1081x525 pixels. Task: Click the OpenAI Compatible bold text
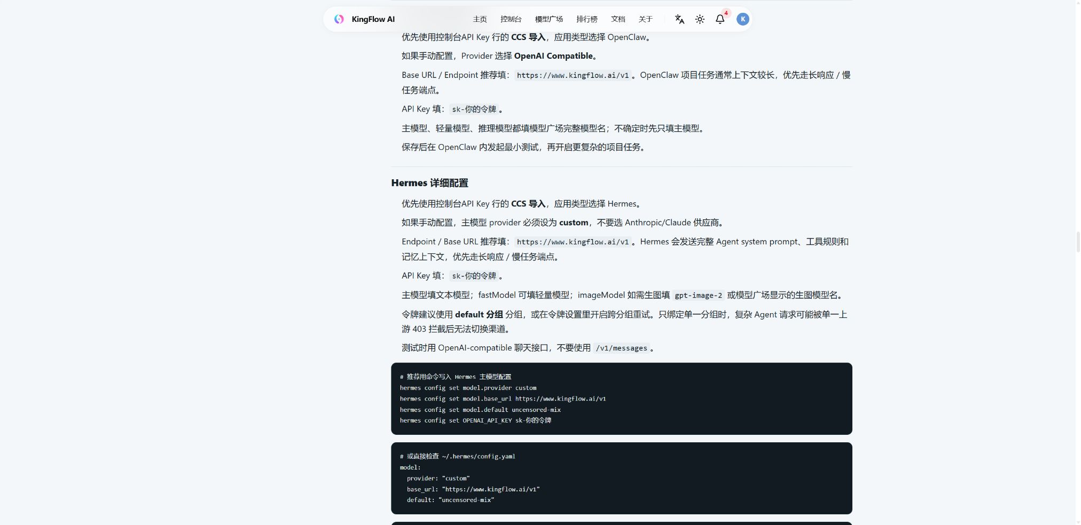coord(553,56)
